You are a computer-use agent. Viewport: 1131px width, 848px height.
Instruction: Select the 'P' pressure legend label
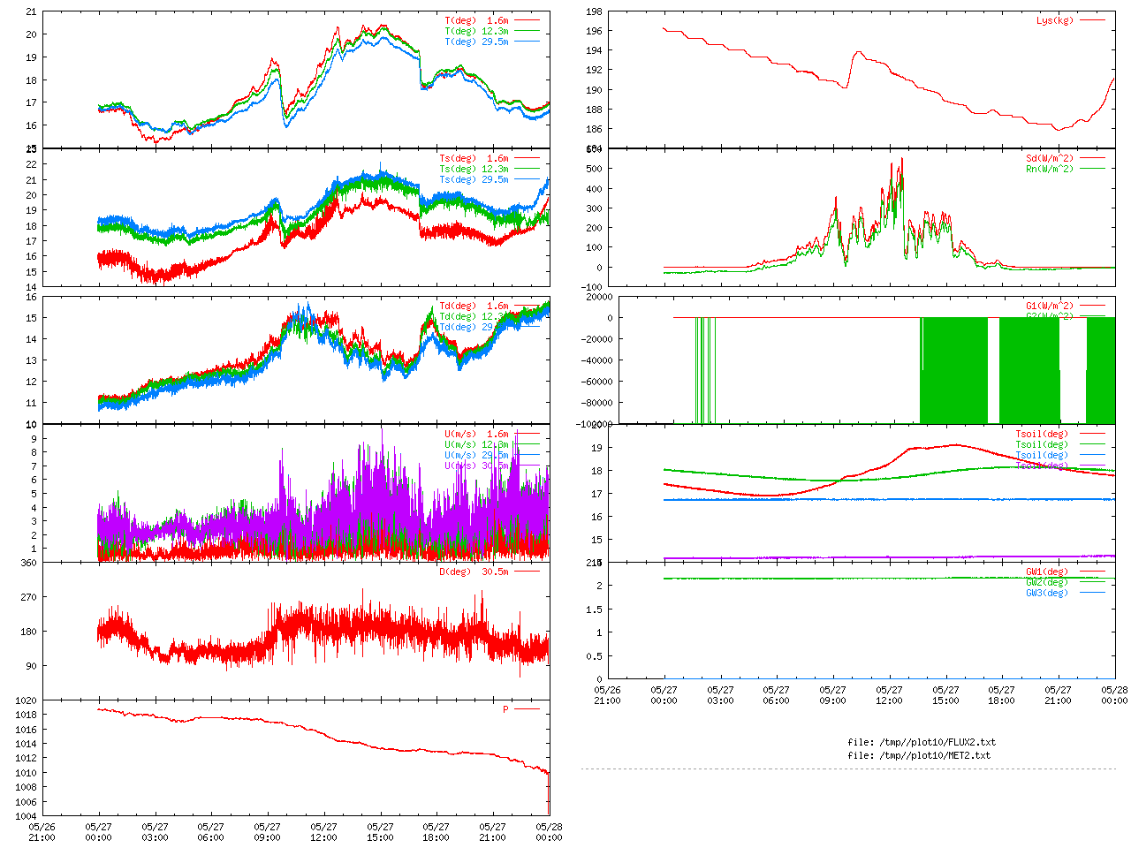coord(505,709)
